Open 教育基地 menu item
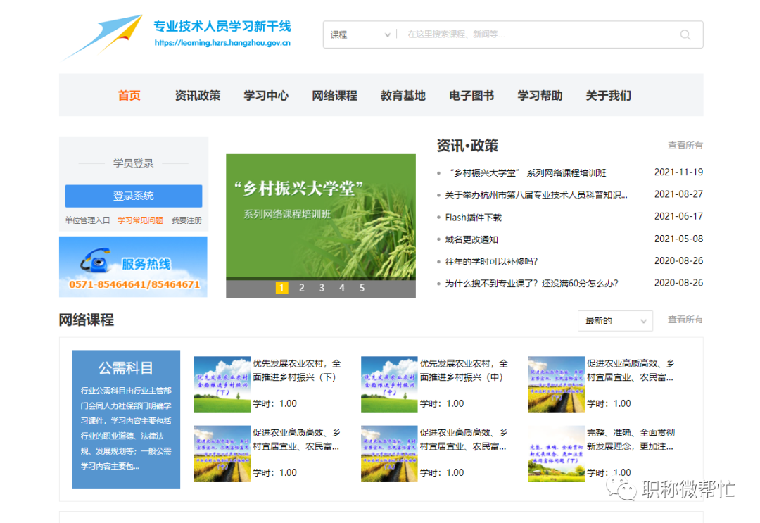 403,96
